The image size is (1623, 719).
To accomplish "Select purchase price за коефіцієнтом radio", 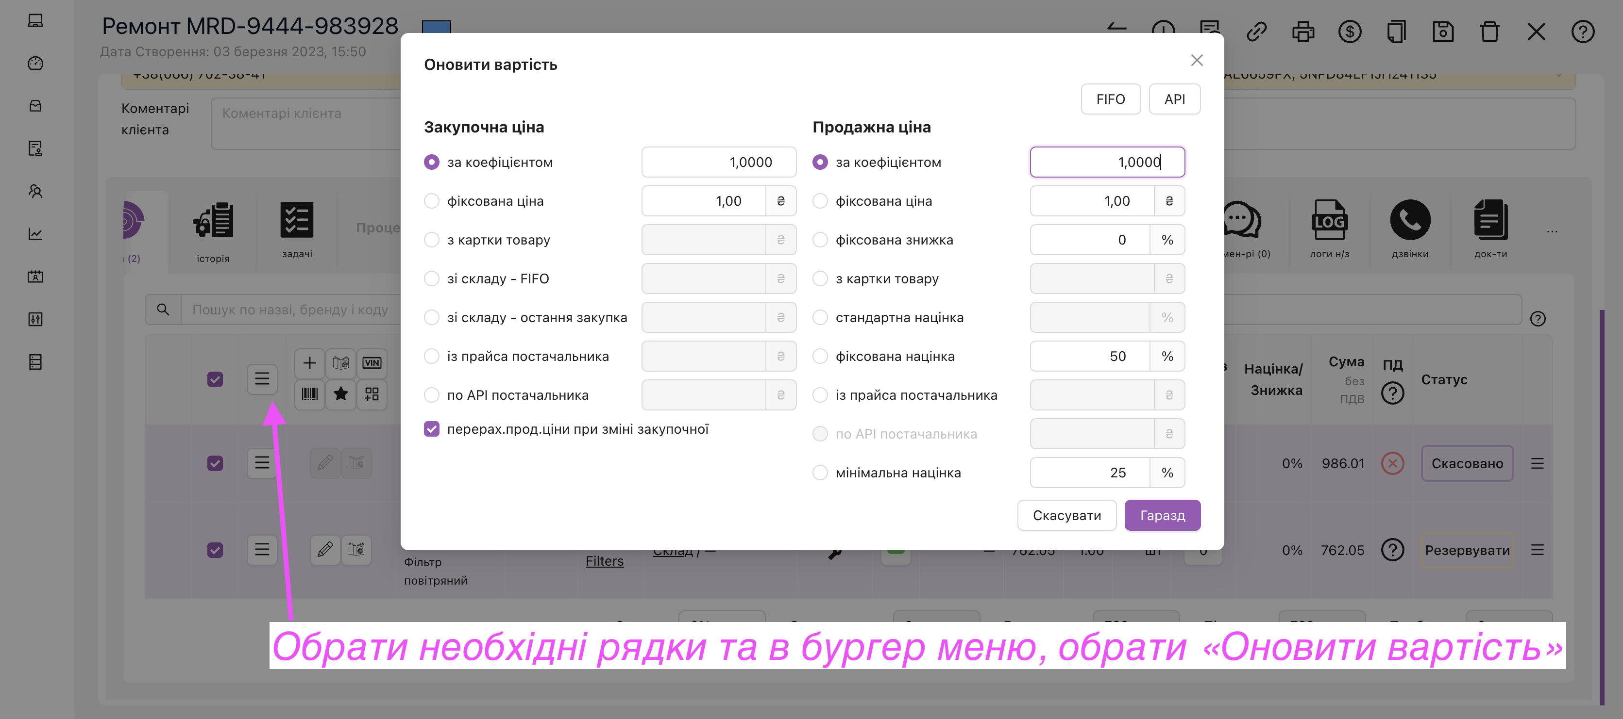I will 432,163.
